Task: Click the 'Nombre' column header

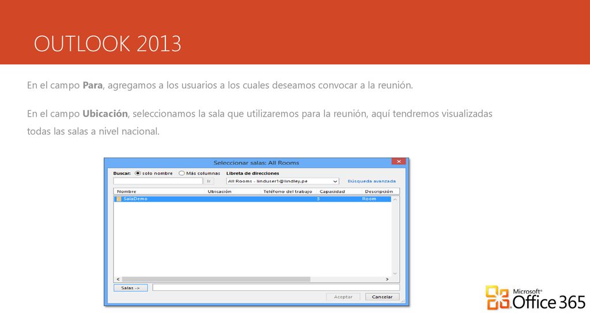Action: (126, 191)
